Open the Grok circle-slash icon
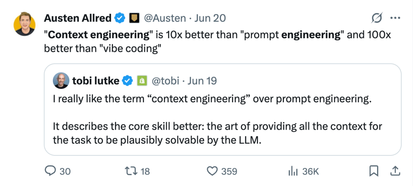 click(376, 18)
